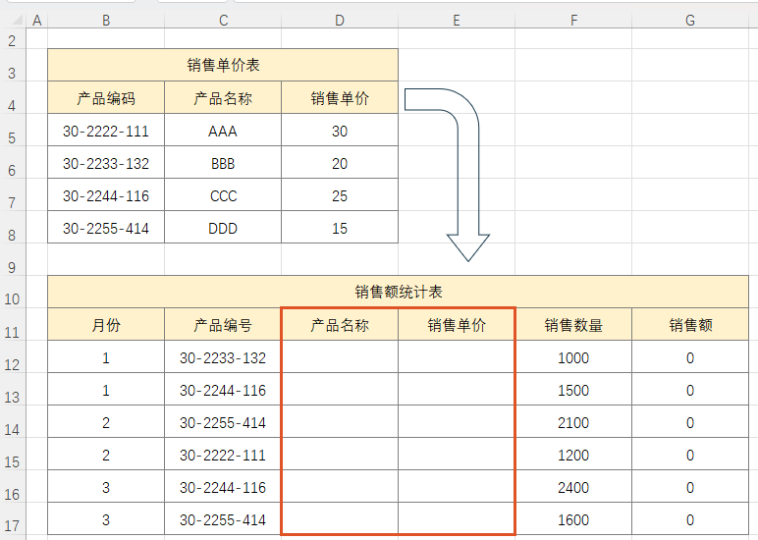
Task: Click 销售单价 header in the price table
Action: 340,97
